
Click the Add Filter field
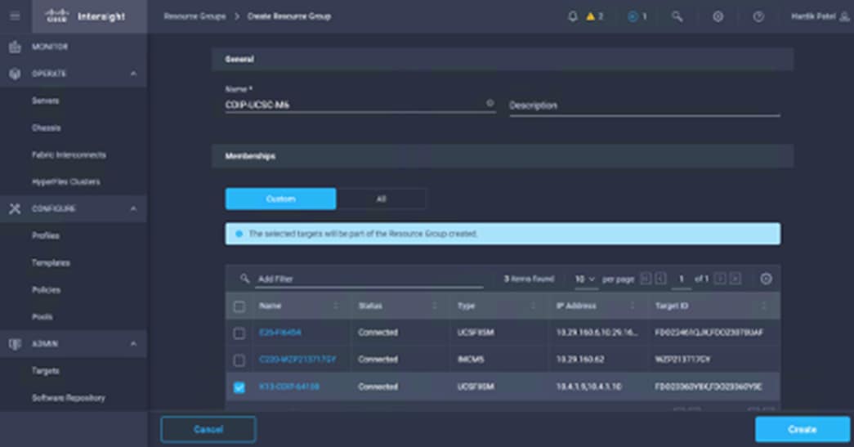pos(369,279)
